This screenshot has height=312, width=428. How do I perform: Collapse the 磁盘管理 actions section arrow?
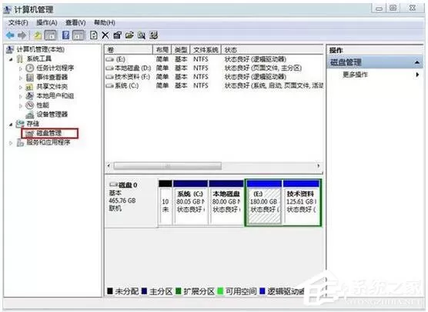point(416,63)
